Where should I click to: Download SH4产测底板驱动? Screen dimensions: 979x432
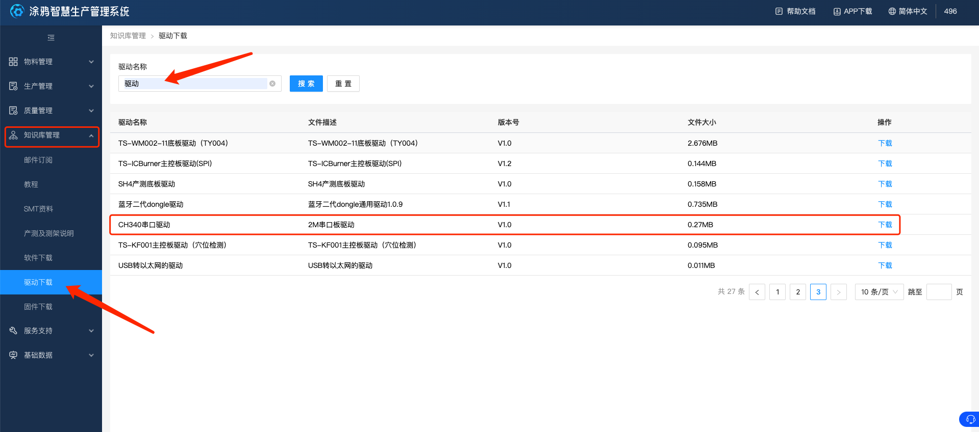(x=885, y=184)
